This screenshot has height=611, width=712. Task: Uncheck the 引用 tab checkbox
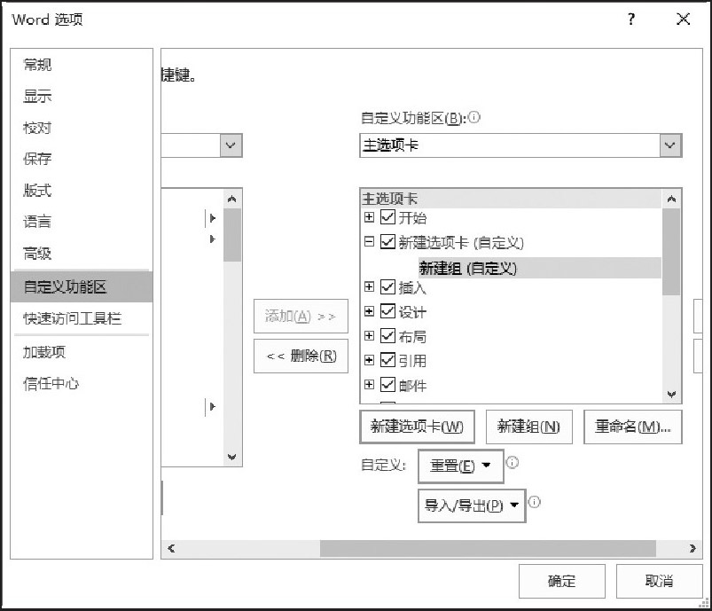coord(387,360)
